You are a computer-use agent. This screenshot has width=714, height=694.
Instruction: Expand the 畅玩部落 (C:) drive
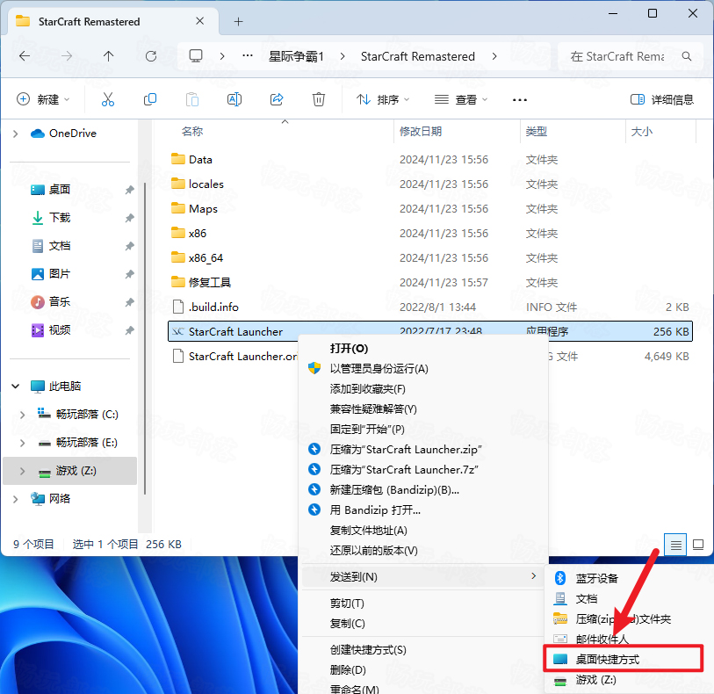coord(22,415)
